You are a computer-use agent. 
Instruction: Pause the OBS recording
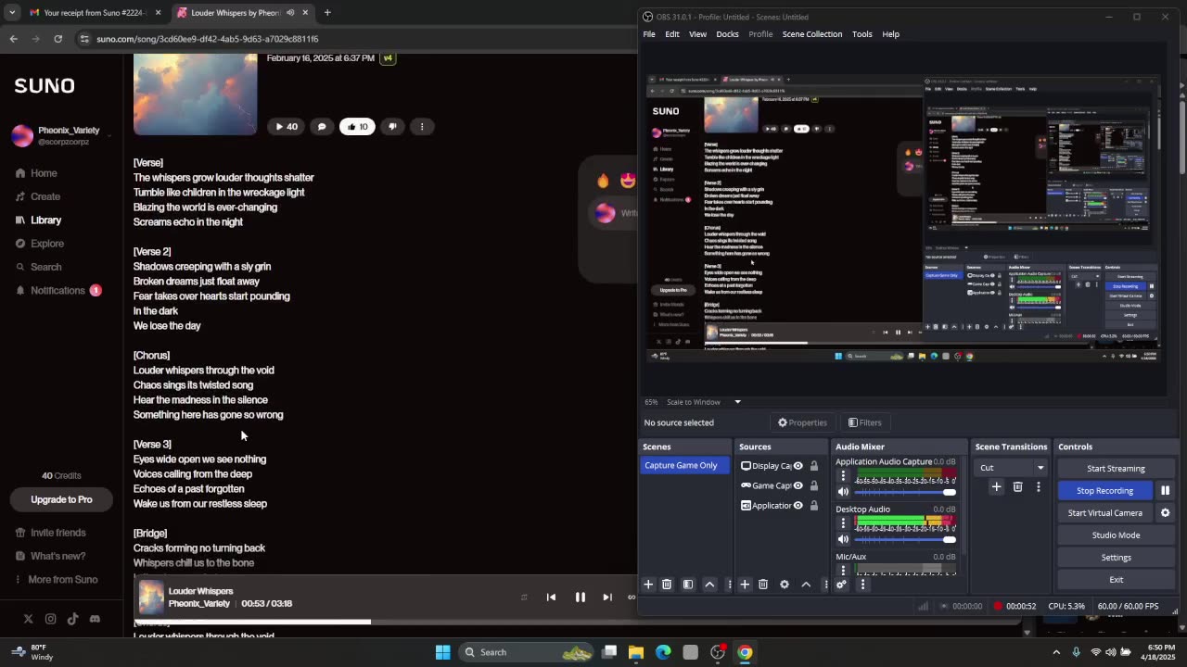[1166, 491]
